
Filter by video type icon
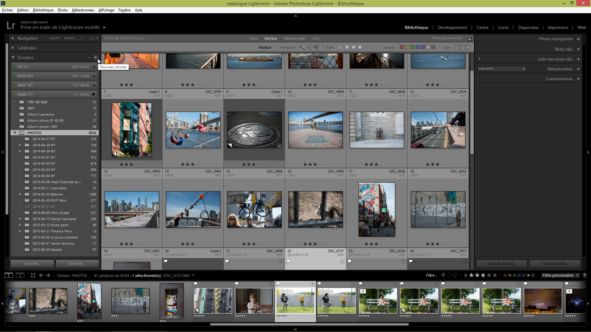click(468, 47)
